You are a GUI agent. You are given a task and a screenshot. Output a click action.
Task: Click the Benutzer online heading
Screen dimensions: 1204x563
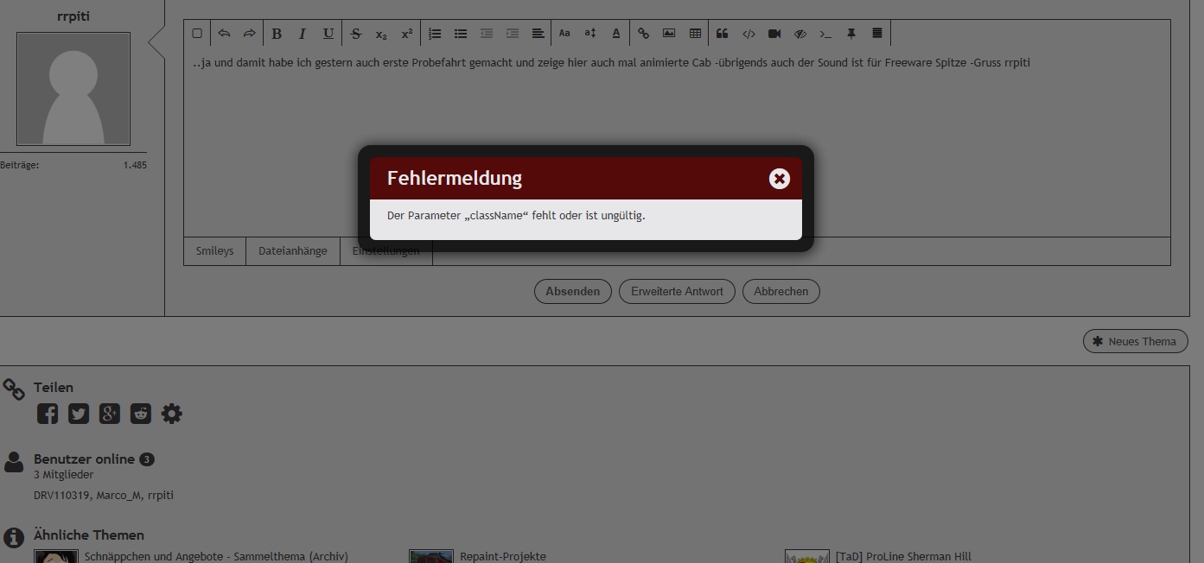[x=84, y=459]
